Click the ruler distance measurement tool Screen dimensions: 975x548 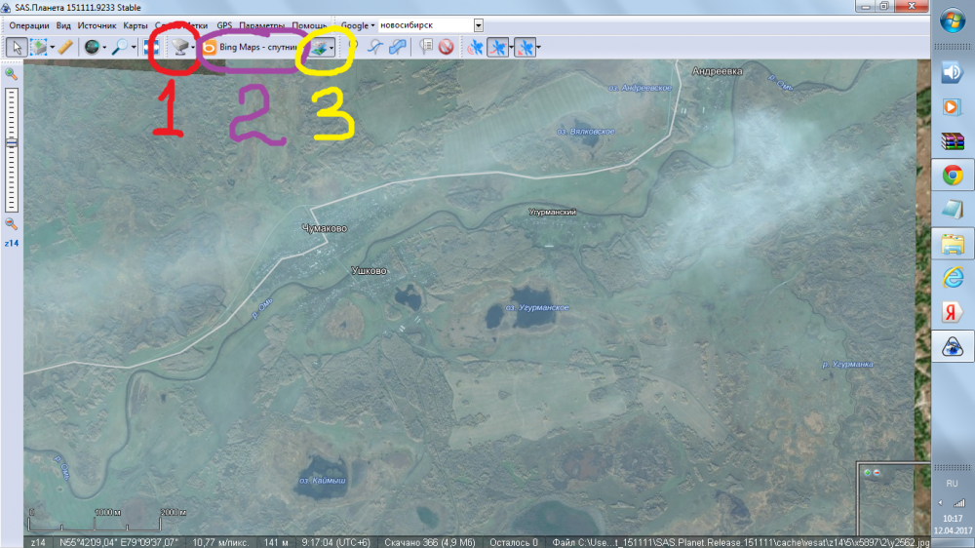(x=64, y=46)
